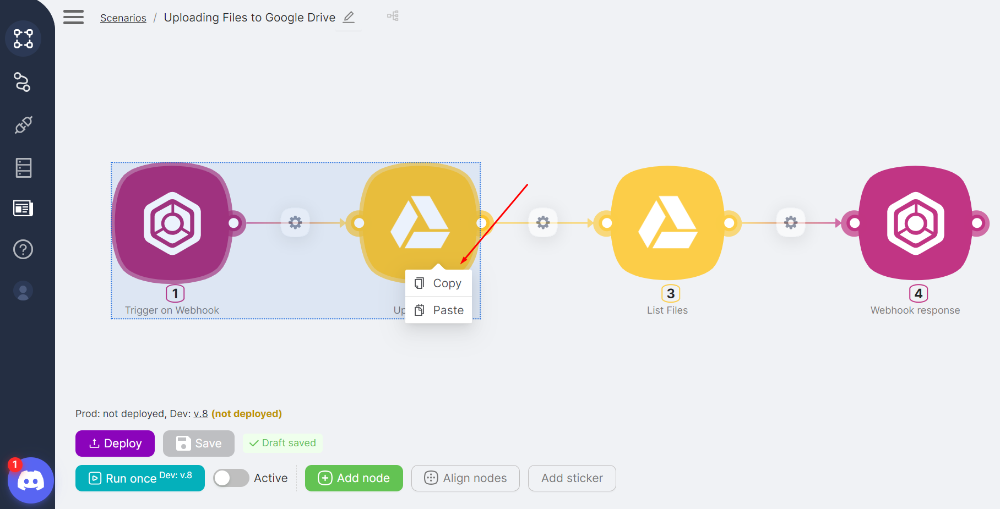Viewport: 1000px width, 509px height.
Task: Expand the hamburger menu
Action: [73, 18]
